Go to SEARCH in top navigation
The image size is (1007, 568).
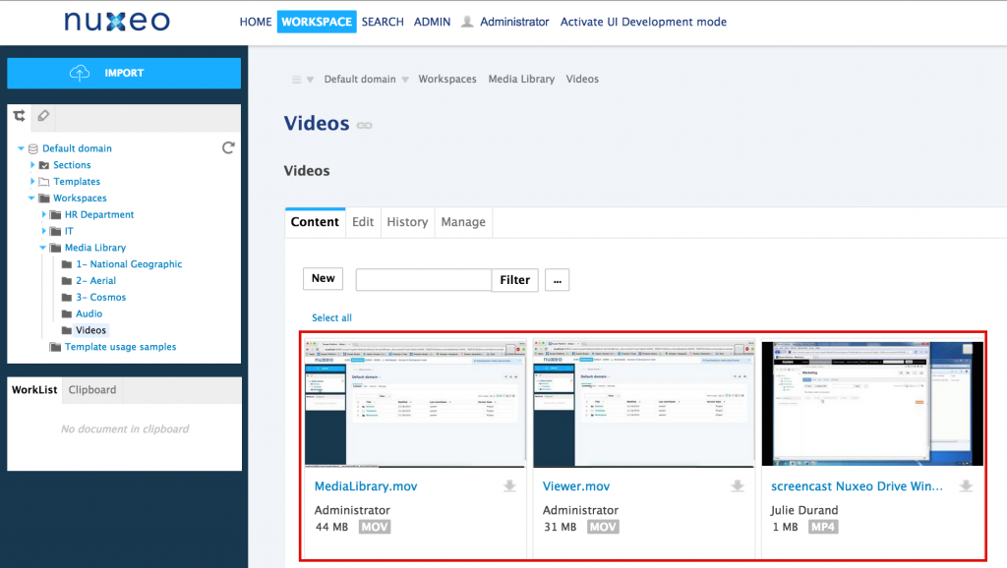point(383,22)
